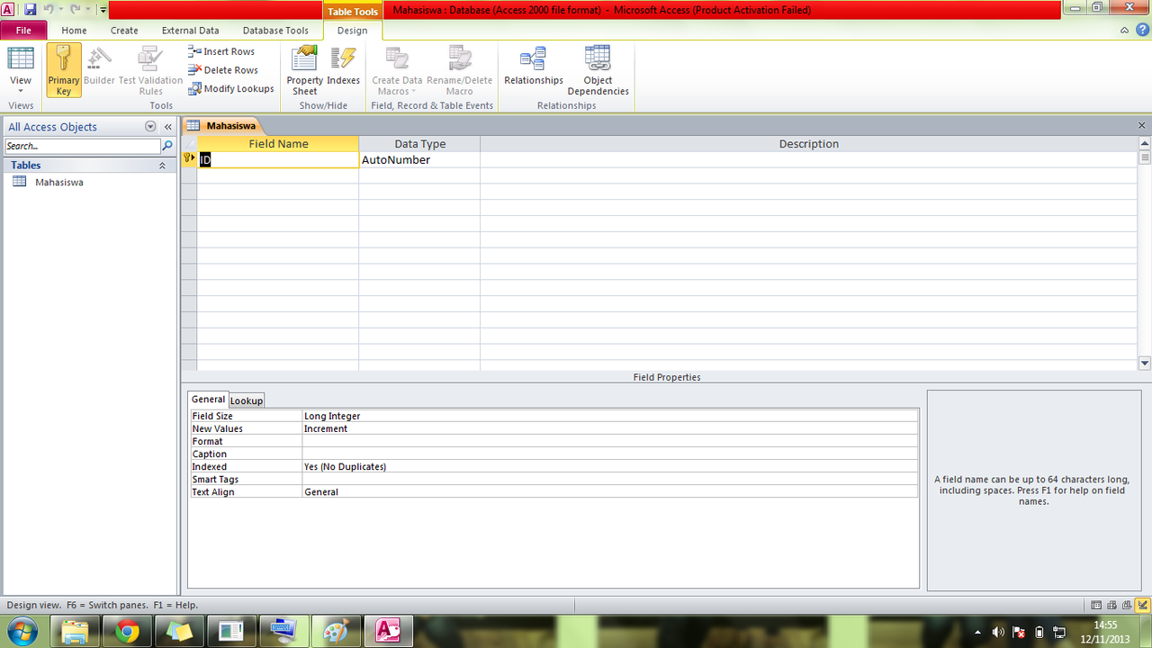
Task: Click the Caption property field
Action: click(610, 454)
